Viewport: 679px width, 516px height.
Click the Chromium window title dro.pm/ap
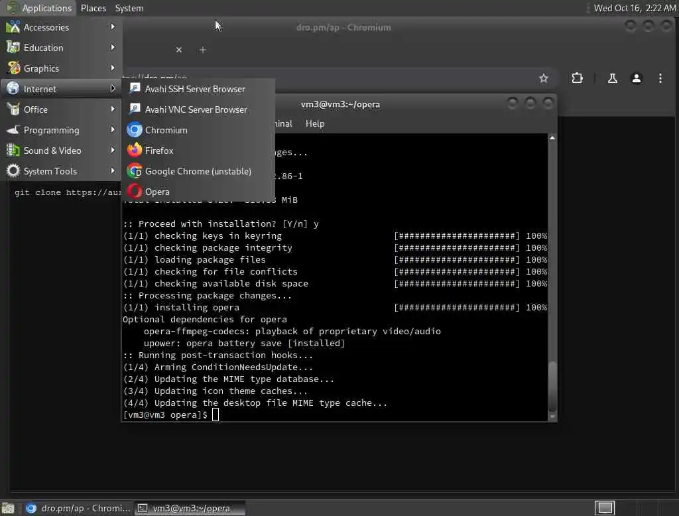343,27
